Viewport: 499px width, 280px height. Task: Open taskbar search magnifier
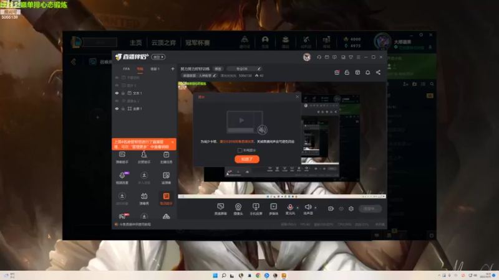pyautogui.click(x=224, y=275)
